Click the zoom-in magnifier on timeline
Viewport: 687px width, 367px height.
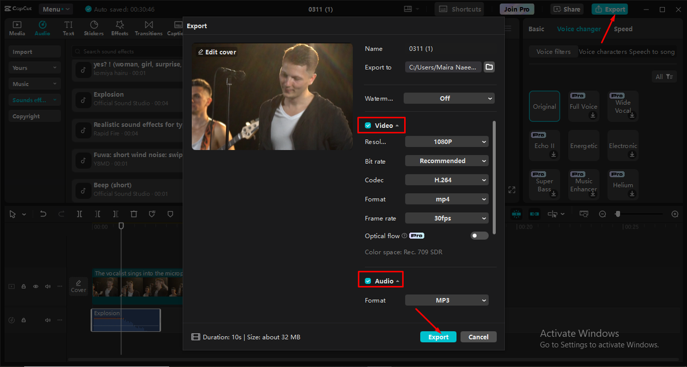(x=675, y=214)
